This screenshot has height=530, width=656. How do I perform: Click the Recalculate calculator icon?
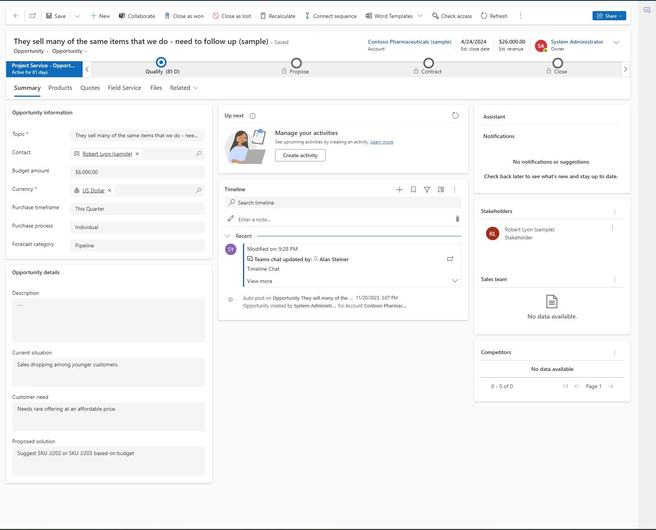(x=263, y=16)
